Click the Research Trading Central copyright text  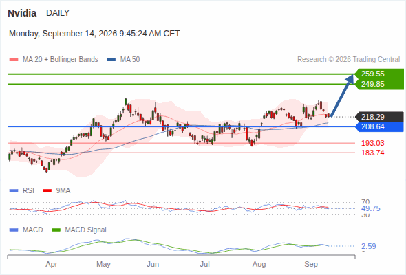pos(348,60)
